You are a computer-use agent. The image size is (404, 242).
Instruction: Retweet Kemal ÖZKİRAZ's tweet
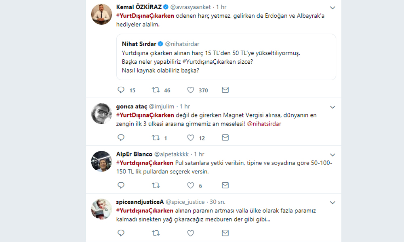tap(156, 90)
